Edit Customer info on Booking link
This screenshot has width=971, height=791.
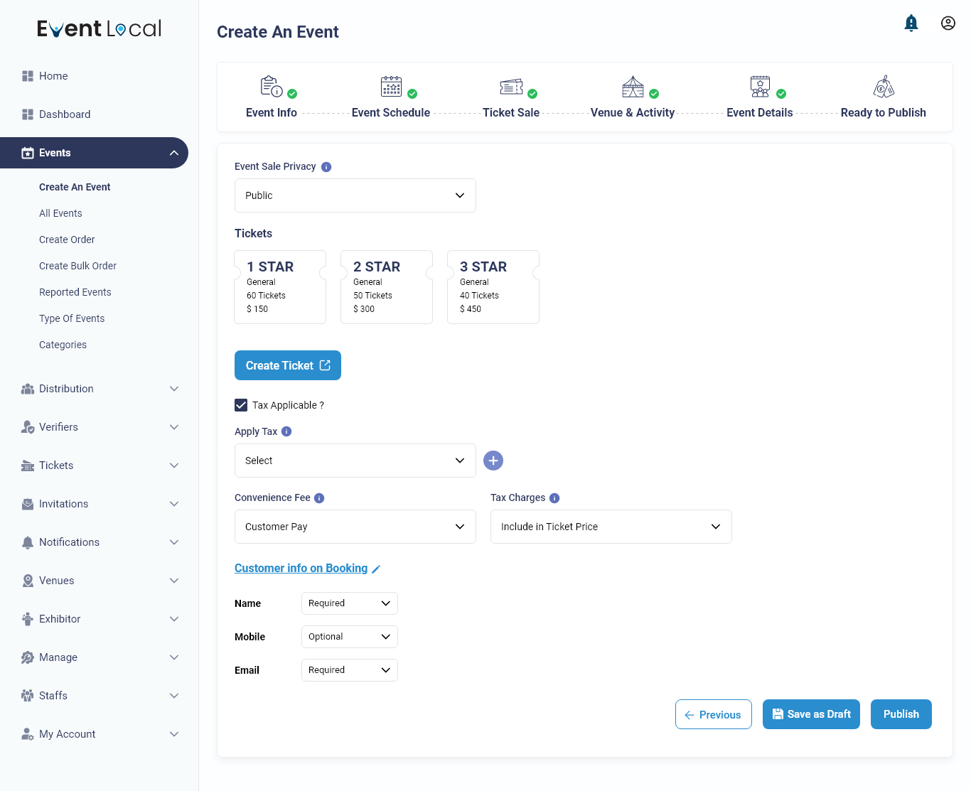[x=301, y=568]
